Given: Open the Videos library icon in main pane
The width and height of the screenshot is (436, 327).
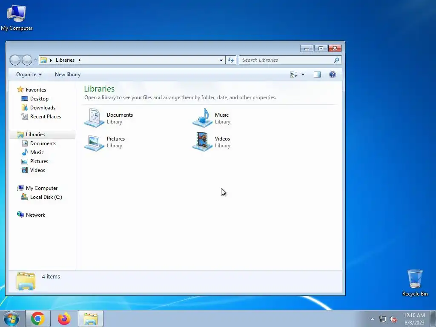Looking at the screenshot, I should (202, 142).
